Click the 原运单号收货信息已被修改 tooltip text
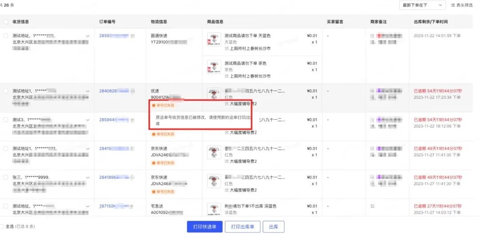 point(203,121)
